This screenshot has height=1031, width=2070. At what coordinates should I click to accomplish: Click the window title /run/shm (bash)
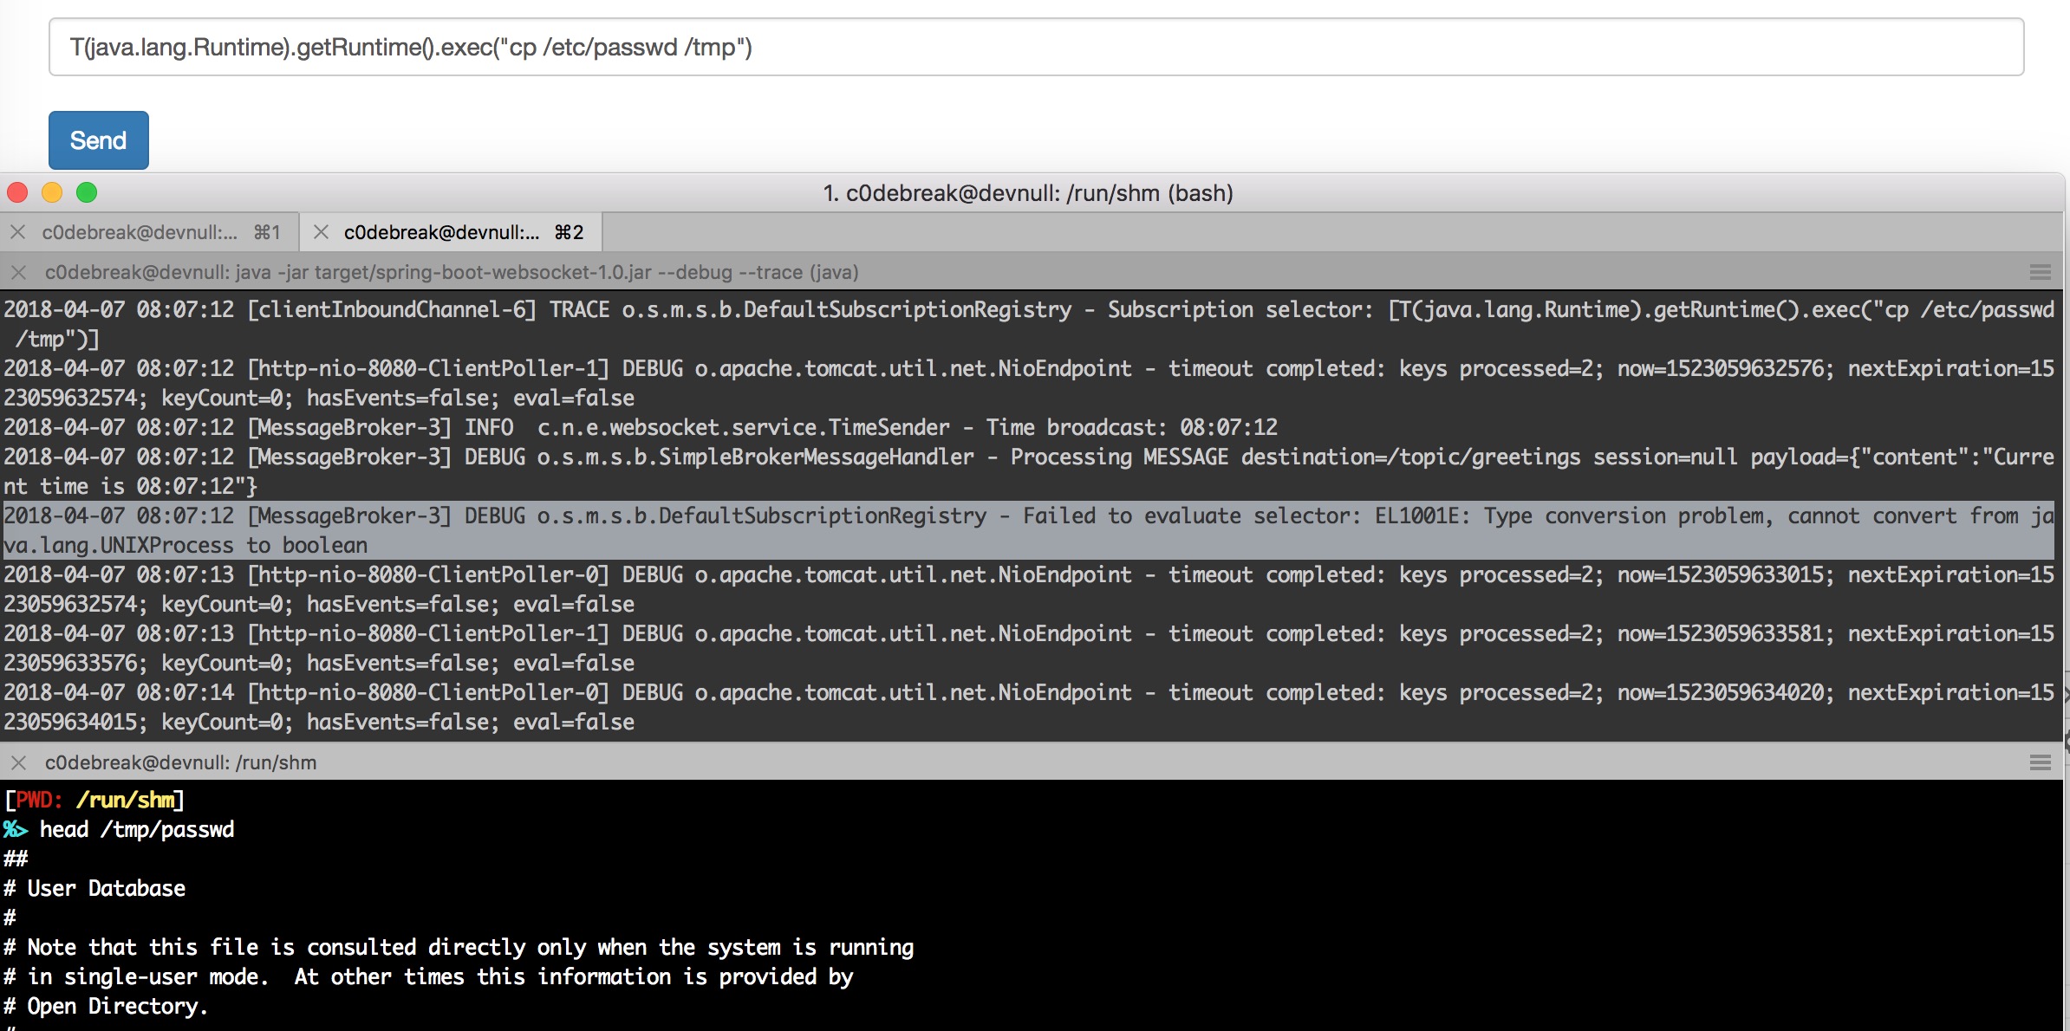pyautogui.click(x=1027, y=192)
